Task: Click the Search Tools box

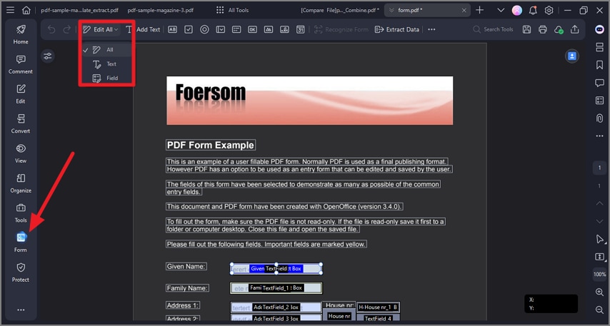Action: pos(493,29)
